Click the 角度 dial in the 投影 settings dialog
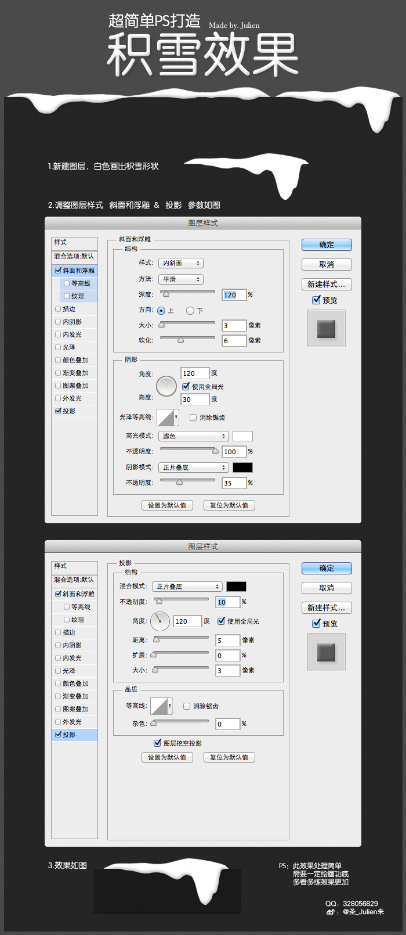The width and height of the screenshot is (406, 935). [x=160, y=621]
